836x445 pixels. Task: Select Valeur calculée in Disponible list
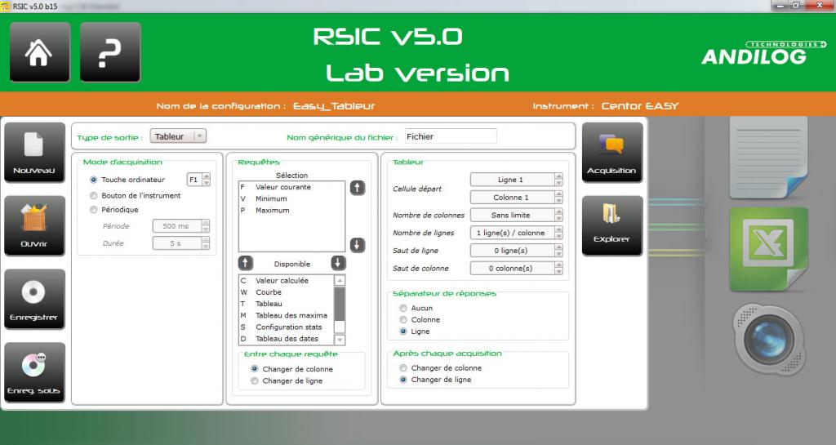coord(287,280)
